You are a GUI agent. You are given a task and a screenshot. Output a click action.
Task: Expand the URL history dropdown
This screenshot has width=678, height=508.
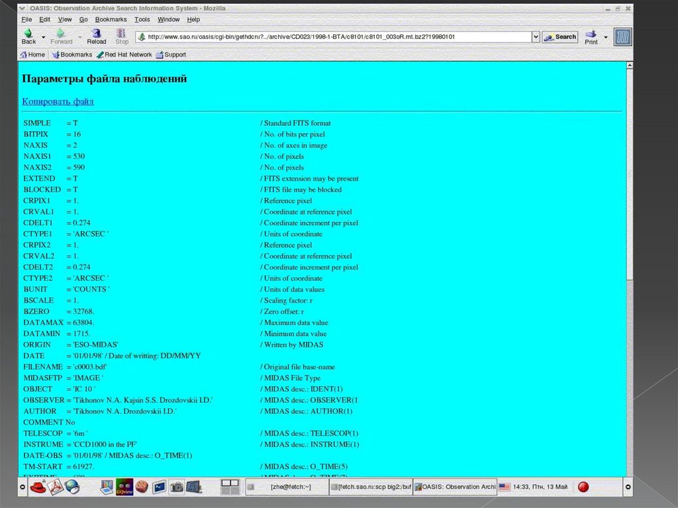pyautogui.click(x=536, y=37)
